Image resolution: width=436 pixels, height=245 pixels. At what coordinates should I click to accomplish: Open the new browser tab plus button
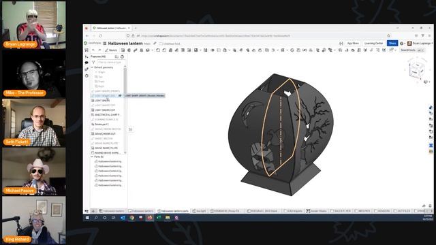click(x=136, y=28)
